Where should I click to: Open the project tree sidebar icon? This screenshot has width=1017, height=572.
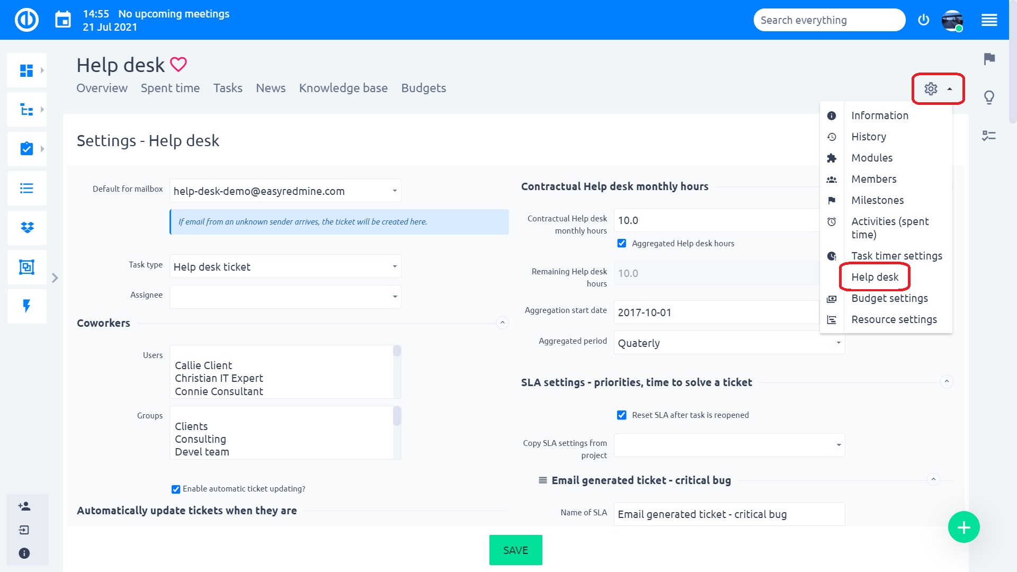[26, 110]
